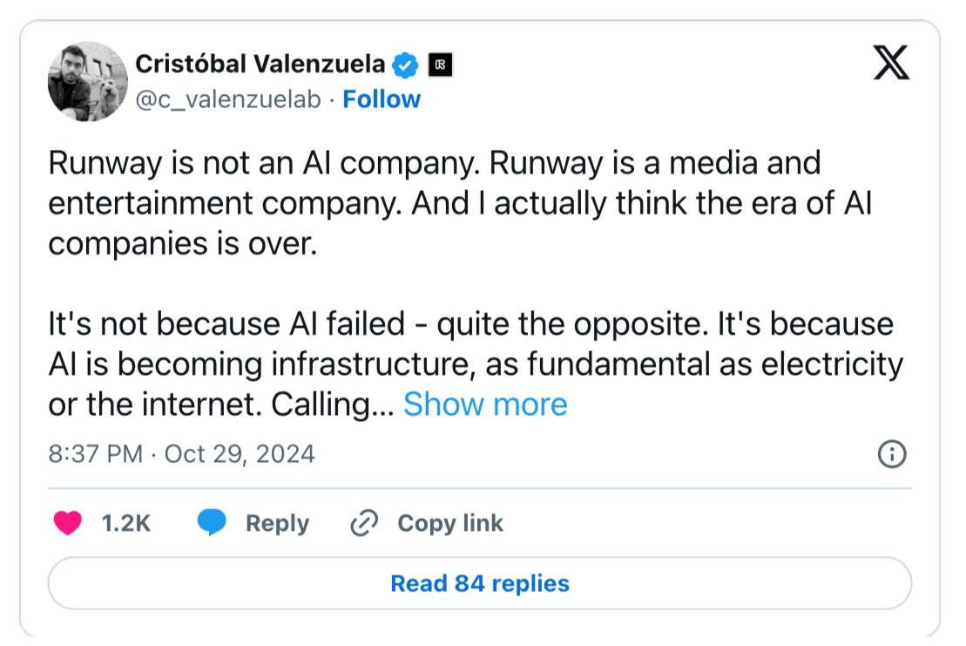This screenshot has height=646, width=966.
Task: Click the blue reply bubble icon
Action: [212, 523]
